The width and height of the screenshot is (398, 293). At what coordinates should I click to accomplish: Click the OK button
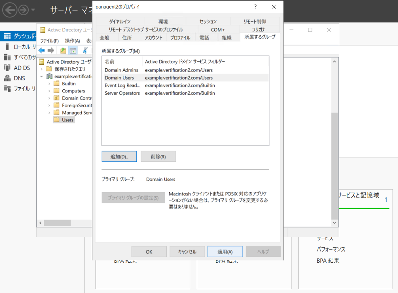coord(149,251)
